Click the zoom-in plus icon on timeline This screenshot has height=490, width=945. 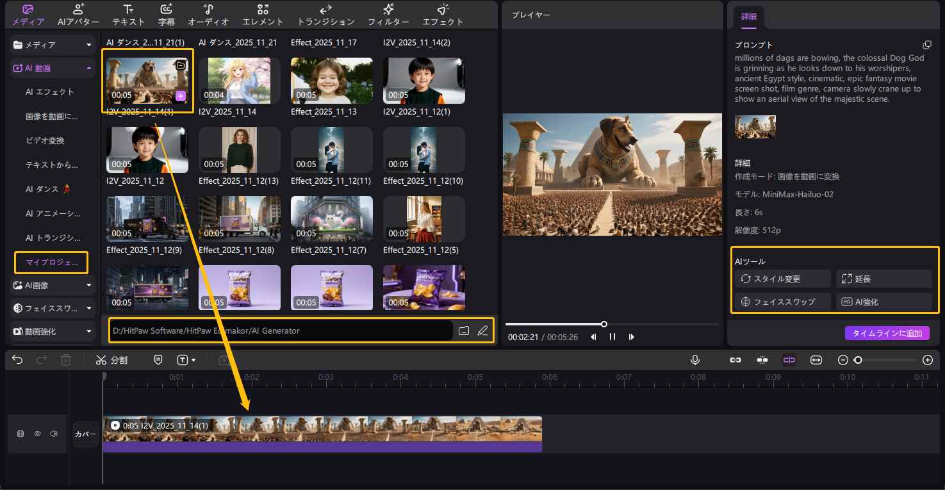(x=927, y=360)
